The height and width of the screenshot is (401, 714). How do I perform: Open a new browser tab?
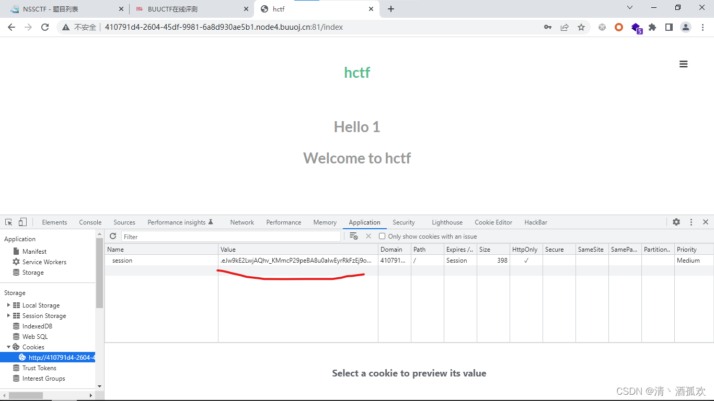pos(391,9)
